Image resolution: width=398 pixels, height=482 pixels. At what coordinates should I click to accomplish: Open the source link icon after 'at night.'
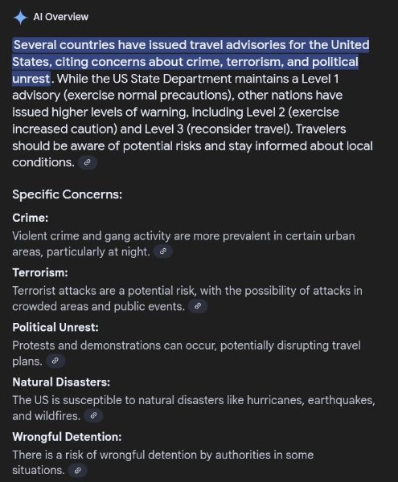(x=163, y=251)
